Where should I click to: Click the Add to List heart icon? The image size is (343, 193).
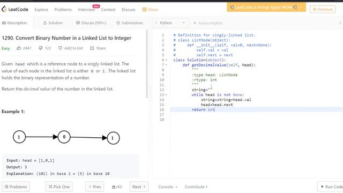click(60, 48)
